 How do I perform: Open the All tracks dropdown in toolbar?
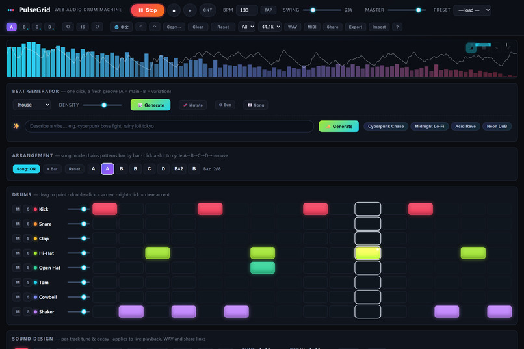coord(246,27)
